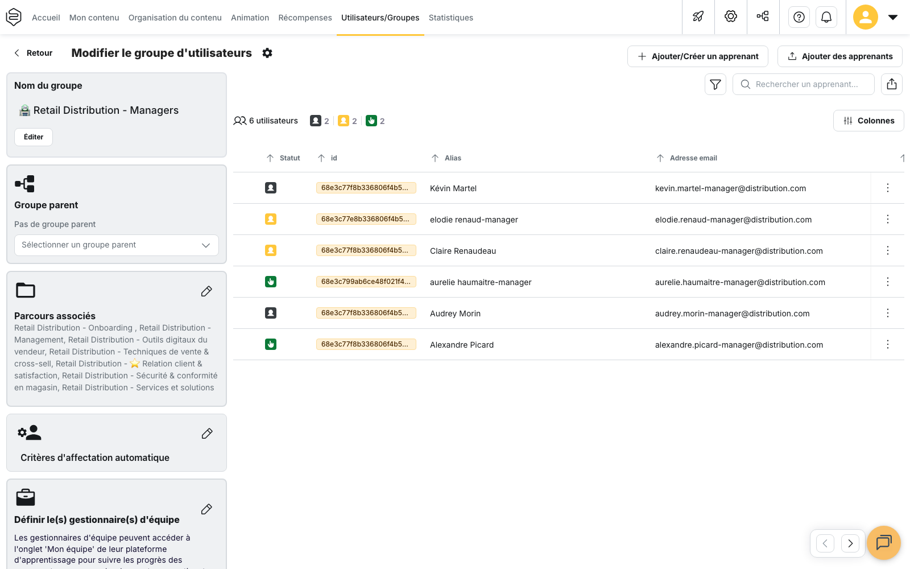This screenshot has height=569, width=910.
Task: Go to Accueil tab
Action: tap(46, 18)
